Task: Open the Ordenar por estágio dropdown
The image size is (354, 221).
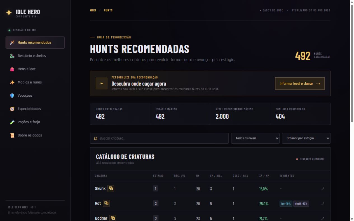Action: (306, 138)
